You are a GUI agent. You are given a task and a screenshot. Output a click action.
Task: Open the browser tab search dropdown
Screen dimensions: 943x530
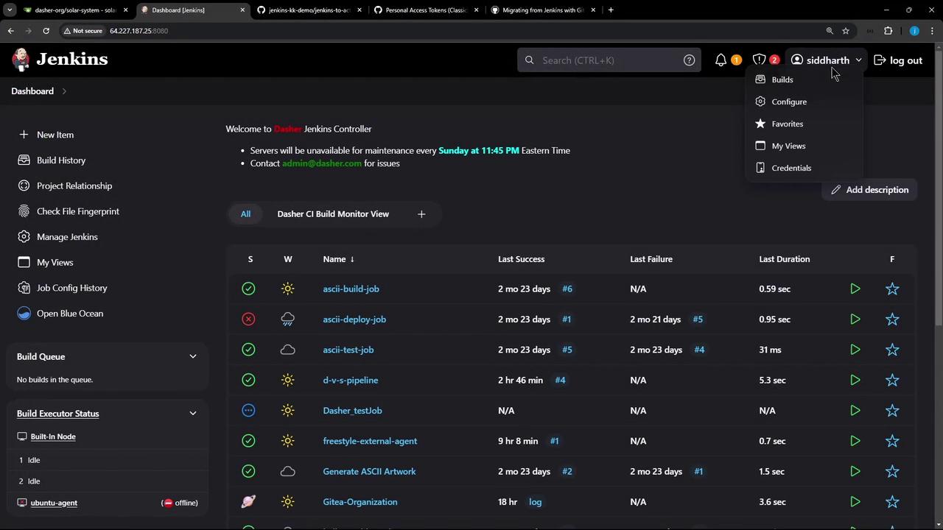pyautogui.click(x=10, y=10)
